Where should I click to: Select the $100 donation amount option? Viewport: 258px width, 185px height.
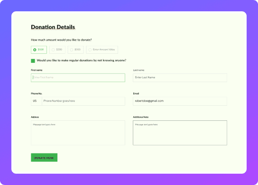coord(39,50)
